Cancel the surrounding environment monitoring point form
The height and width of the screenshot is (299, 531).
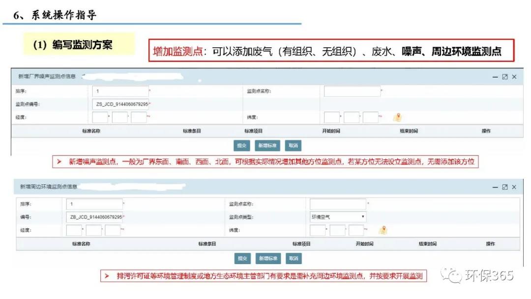pyautogui.click(x=294, y=258)
